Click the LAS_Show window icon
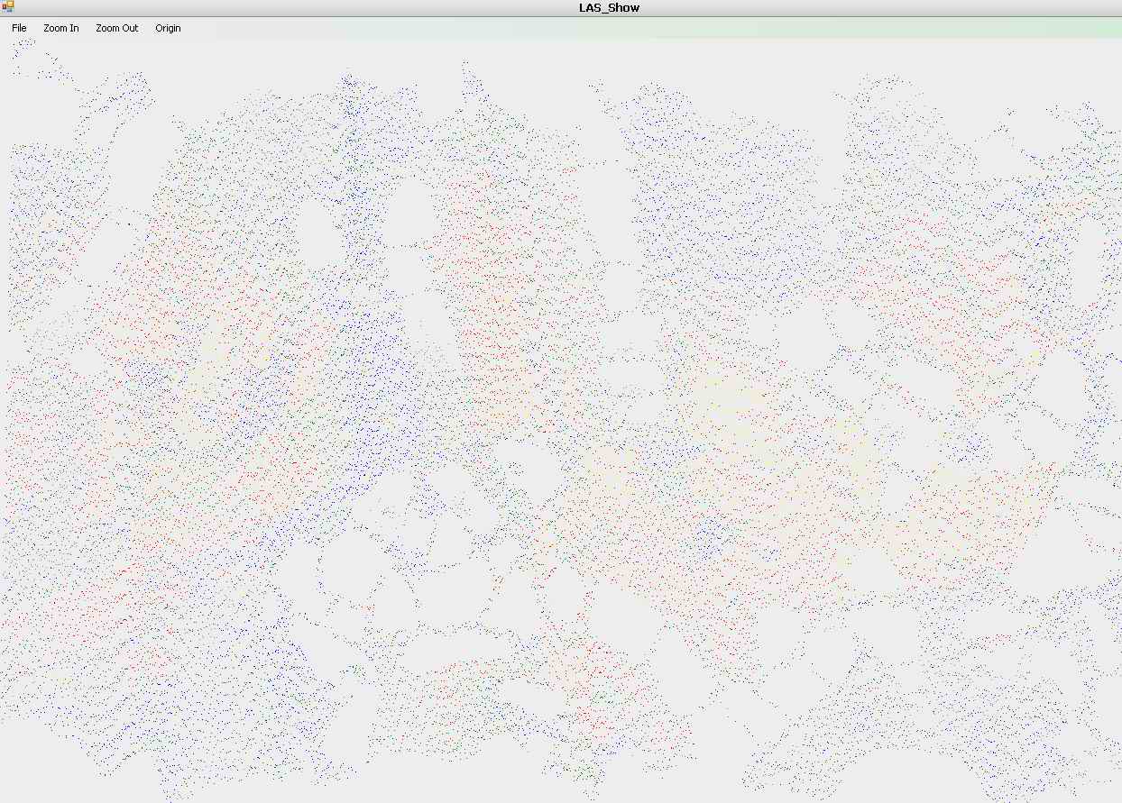Screen dimensions: 1122x803 (x=8, y=7)
